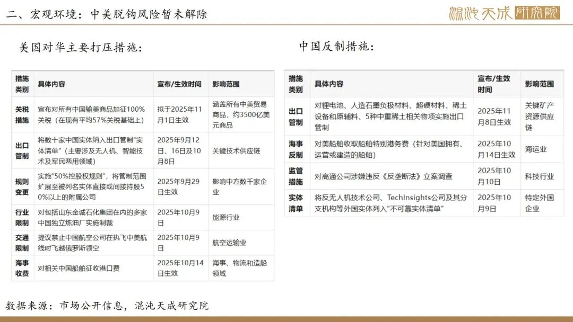573x322 pixels.
Task: Click cell about 山东金诚石化集团 sanctions
Action: pyautogui.click(x=93, y=217)
